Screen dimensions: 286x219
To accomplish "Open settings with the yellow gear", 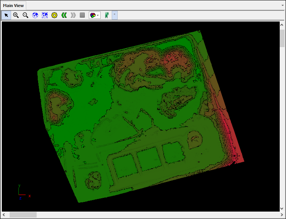I will [54, 15].
